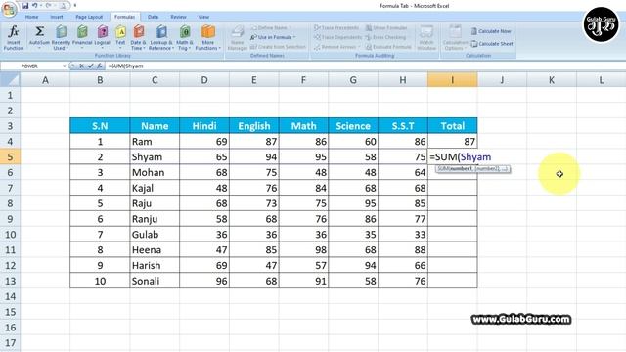This screenshot has height=352, width=626.
Task: Switch to the Insert tab
Action: click(x=57, y=17)
